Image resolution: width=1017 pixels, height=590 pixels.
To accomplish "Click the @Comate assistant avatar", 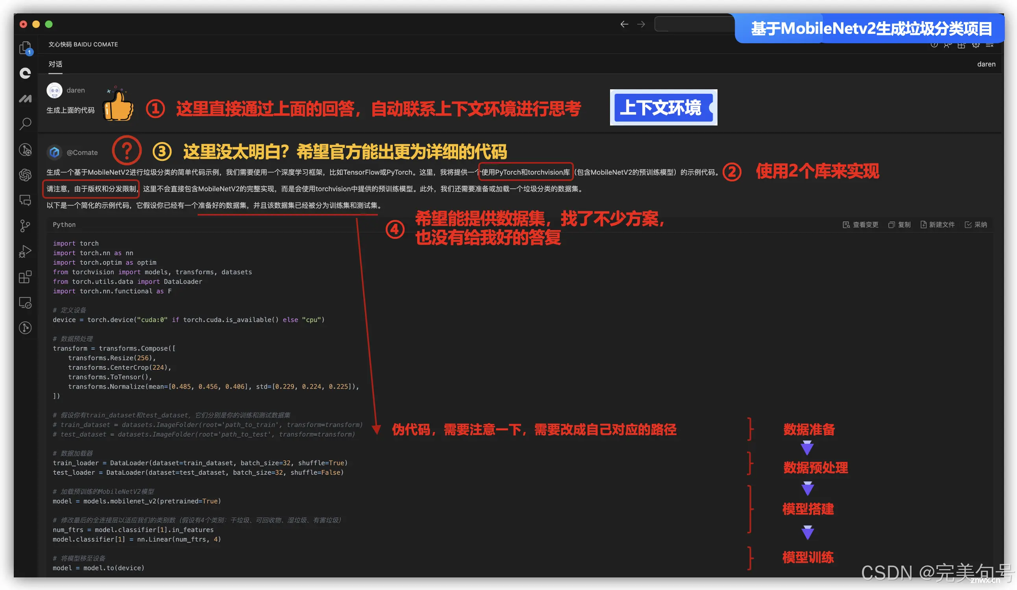I will tap(54, 153).
